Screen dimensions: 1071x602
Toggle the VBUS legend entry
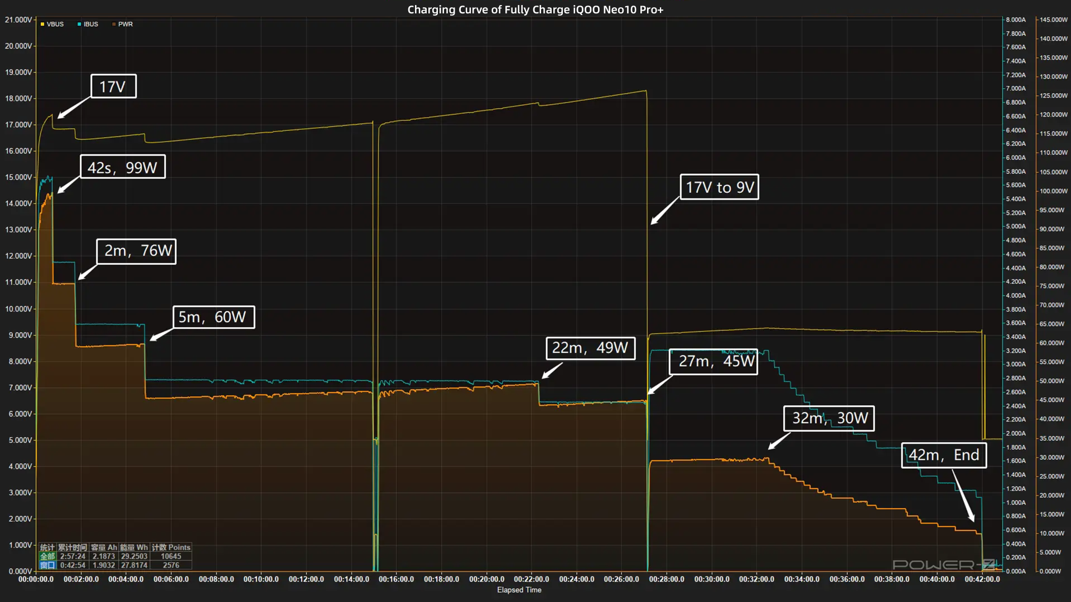[52, 25]
